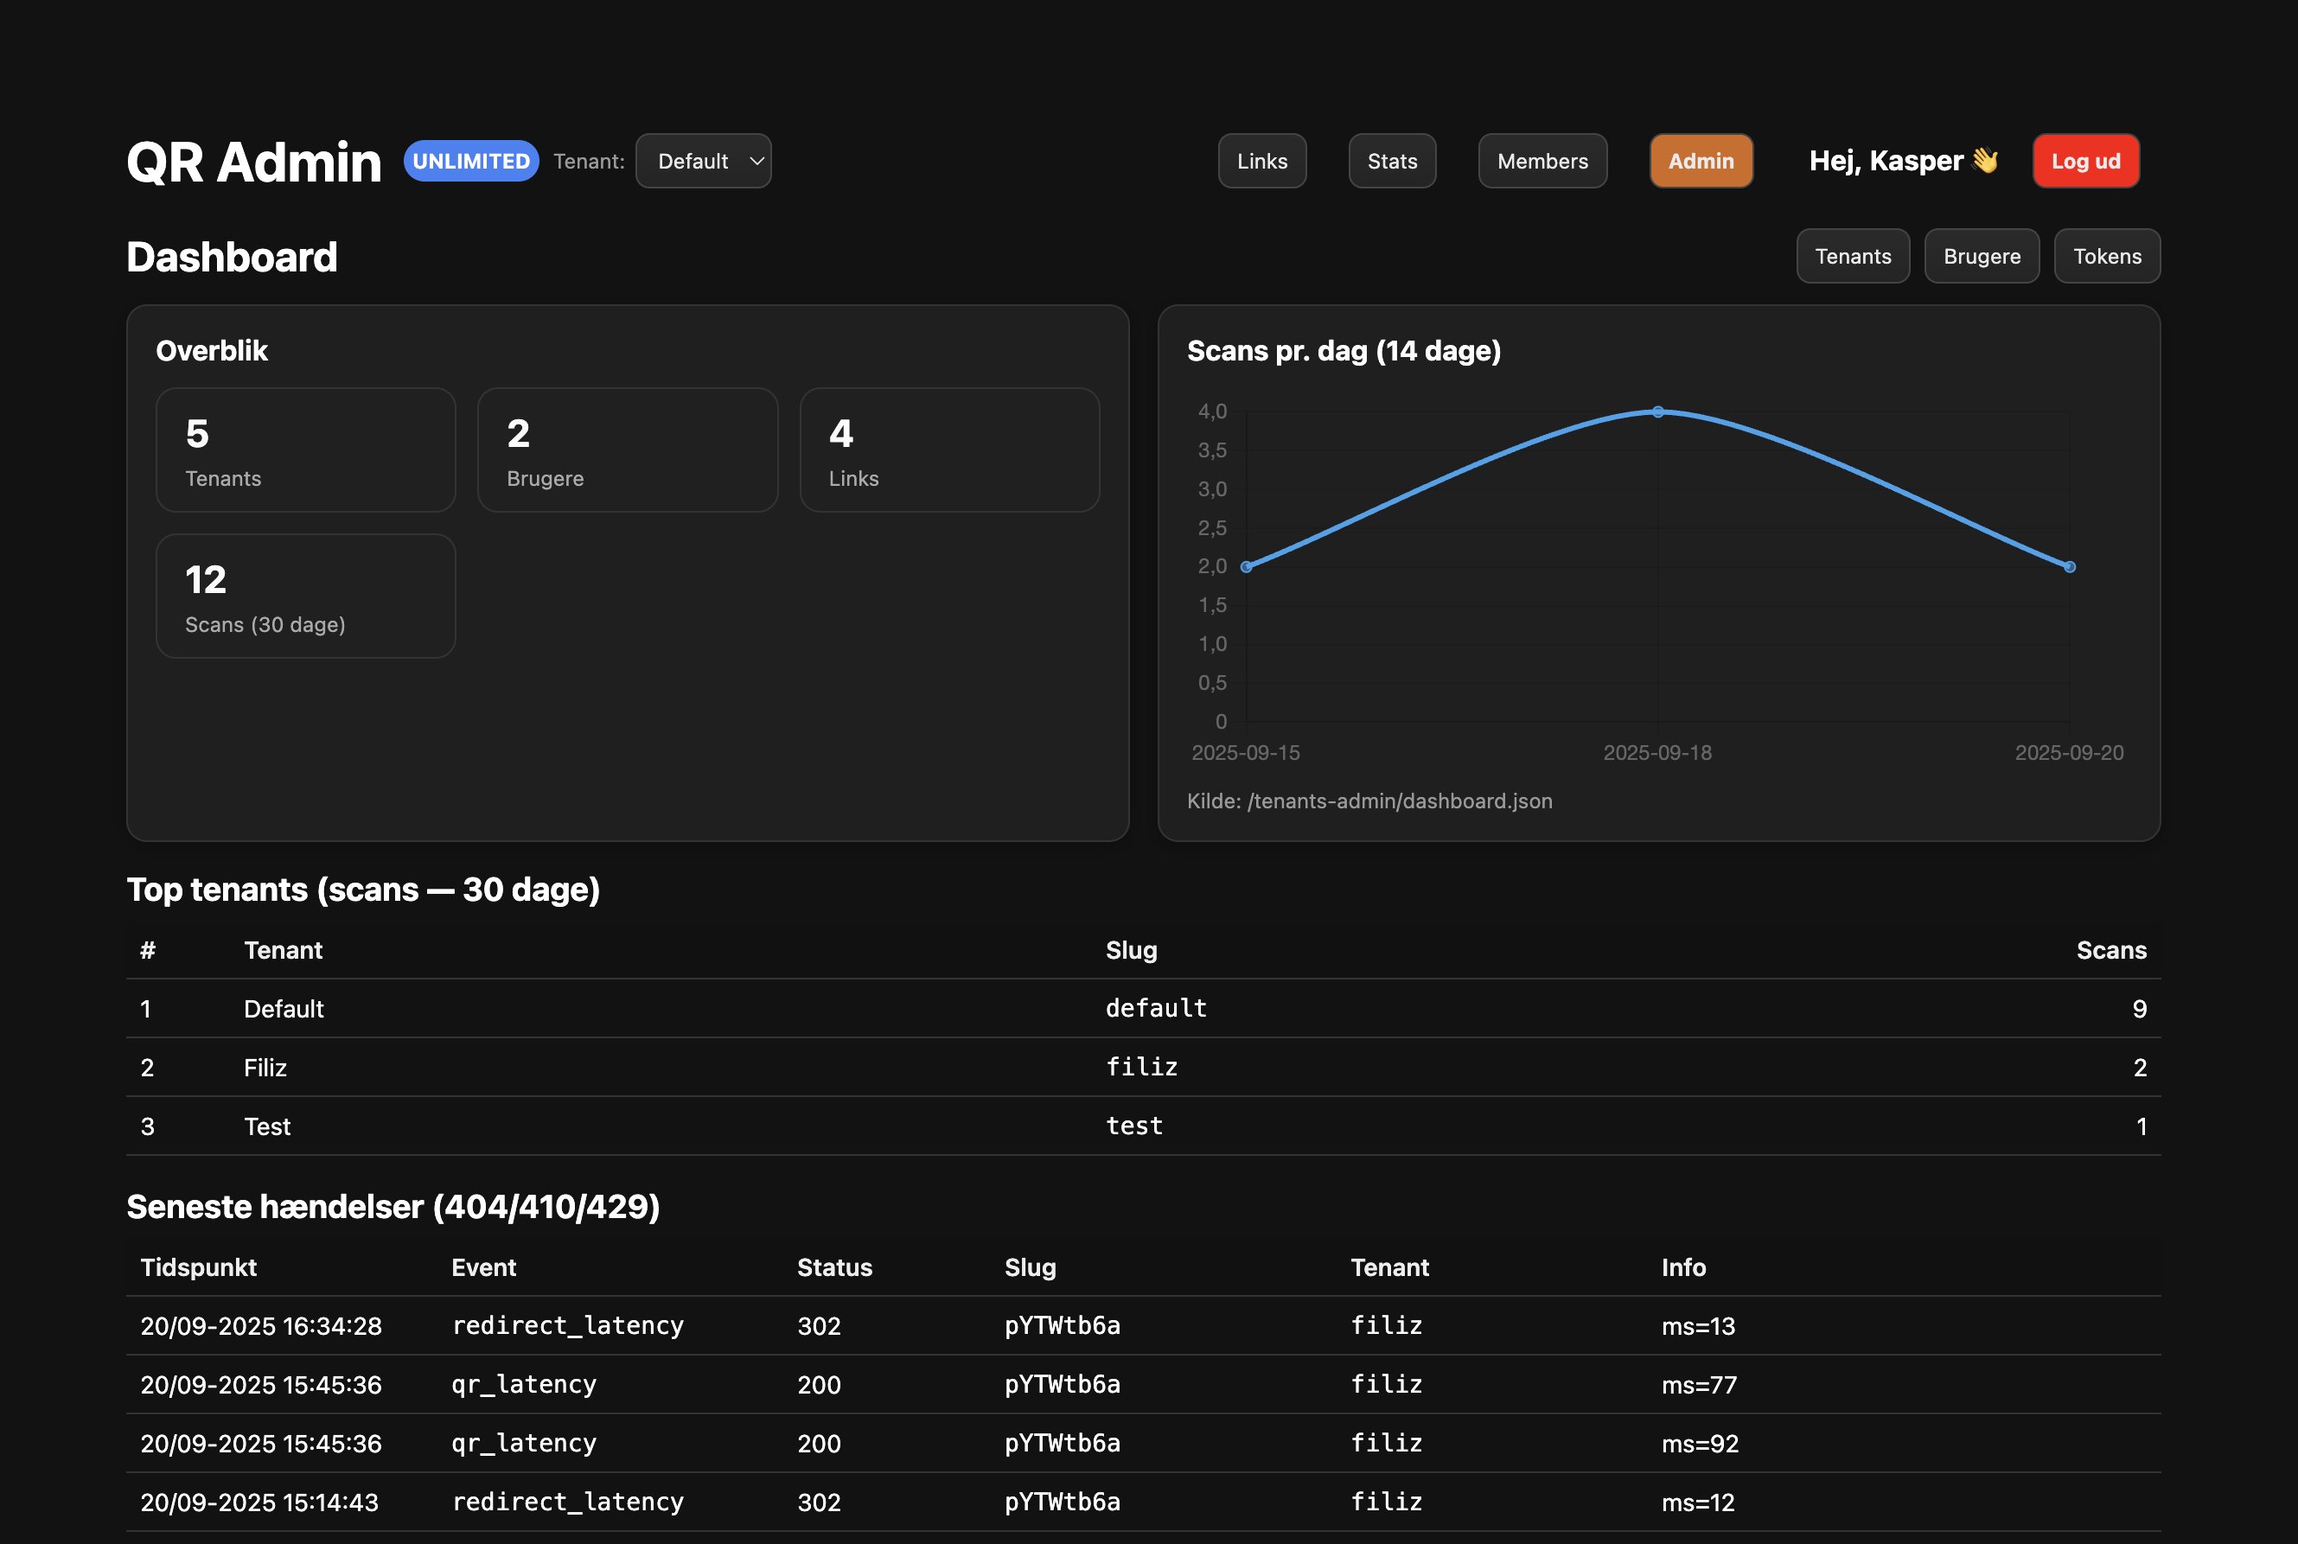The image size is (2298, 1544).
Task: Open the Tokens management panel
Action: click(x=2106, y=256)
